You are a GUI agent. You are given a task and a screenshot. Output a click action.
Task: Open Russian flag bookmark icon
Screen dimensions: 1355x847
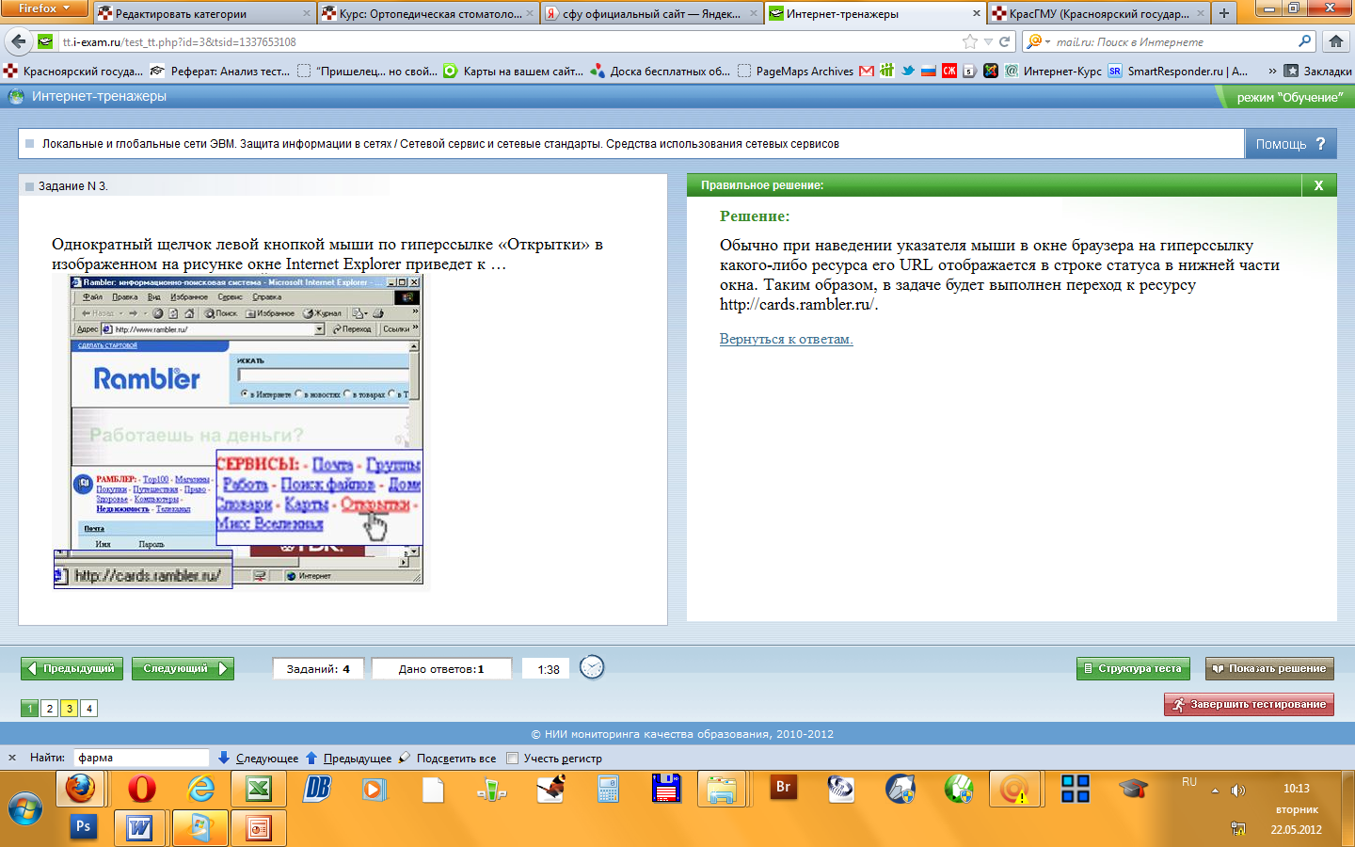coord(928,71)
